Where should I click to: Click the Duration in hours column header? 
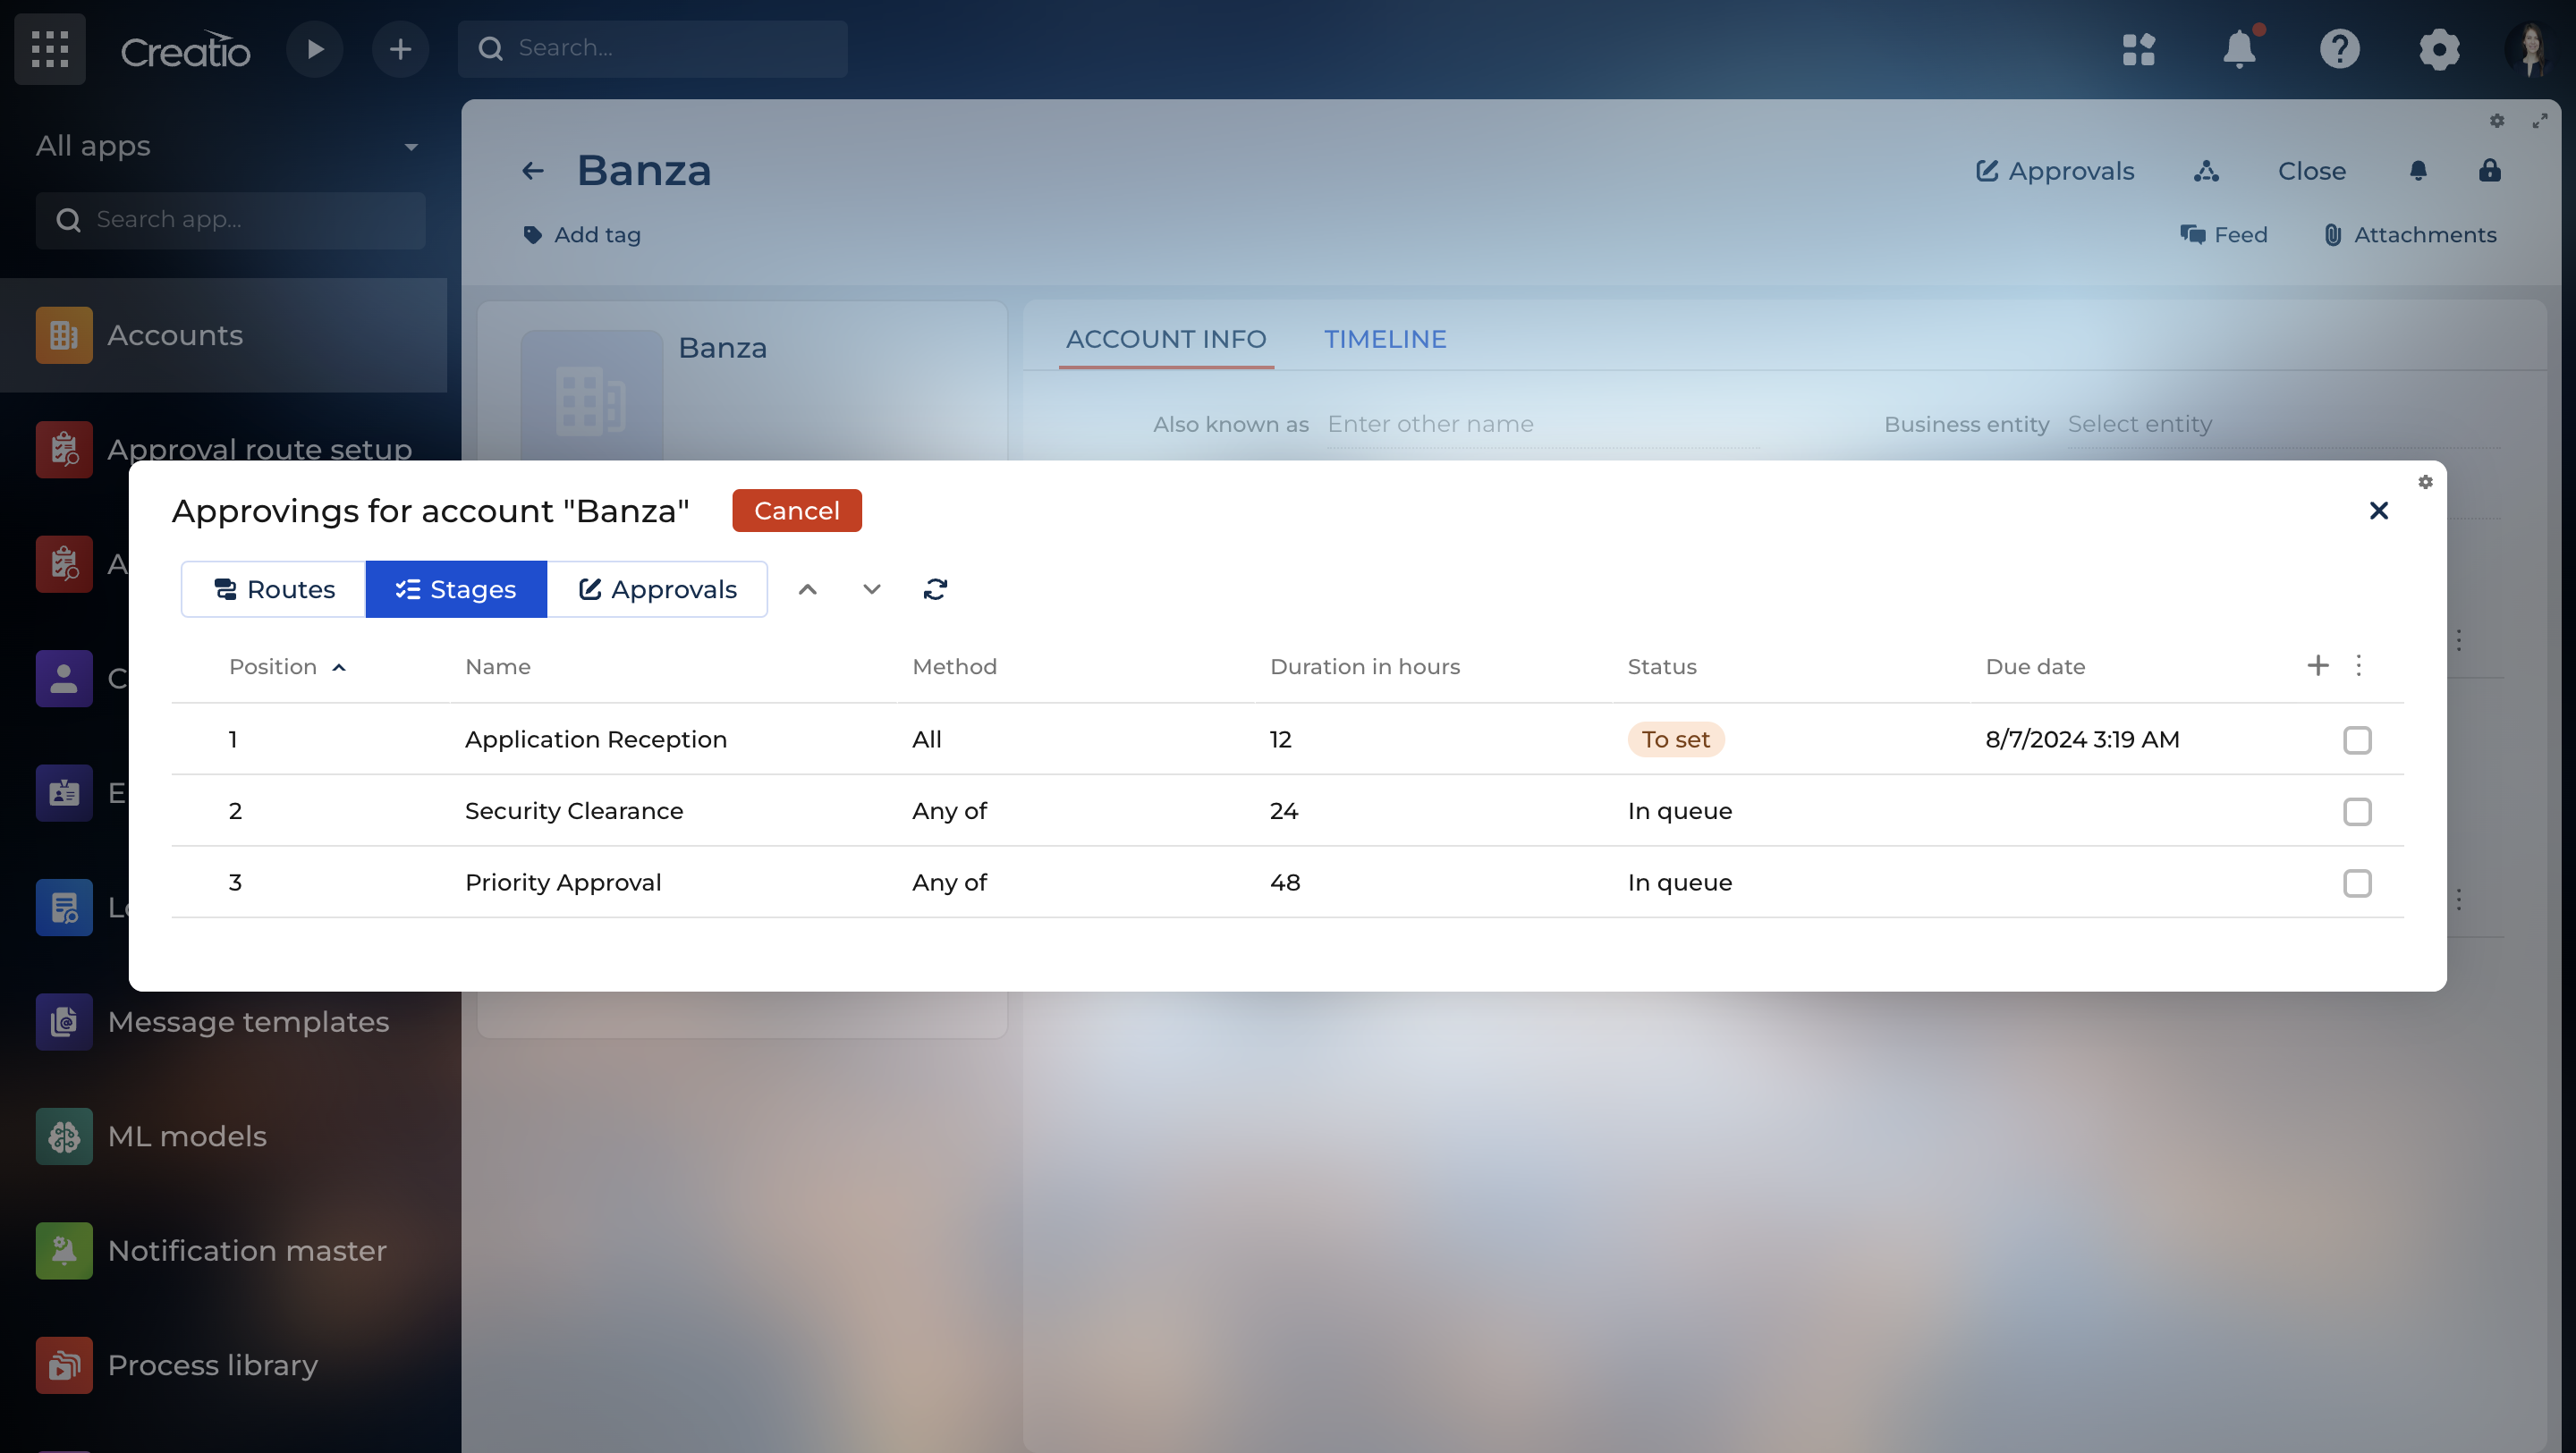1364,666
